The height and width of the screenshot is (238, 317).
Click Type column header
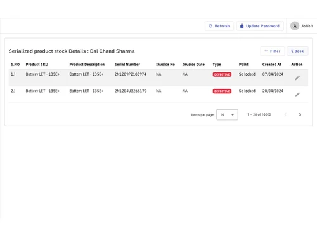pos(217,65)
